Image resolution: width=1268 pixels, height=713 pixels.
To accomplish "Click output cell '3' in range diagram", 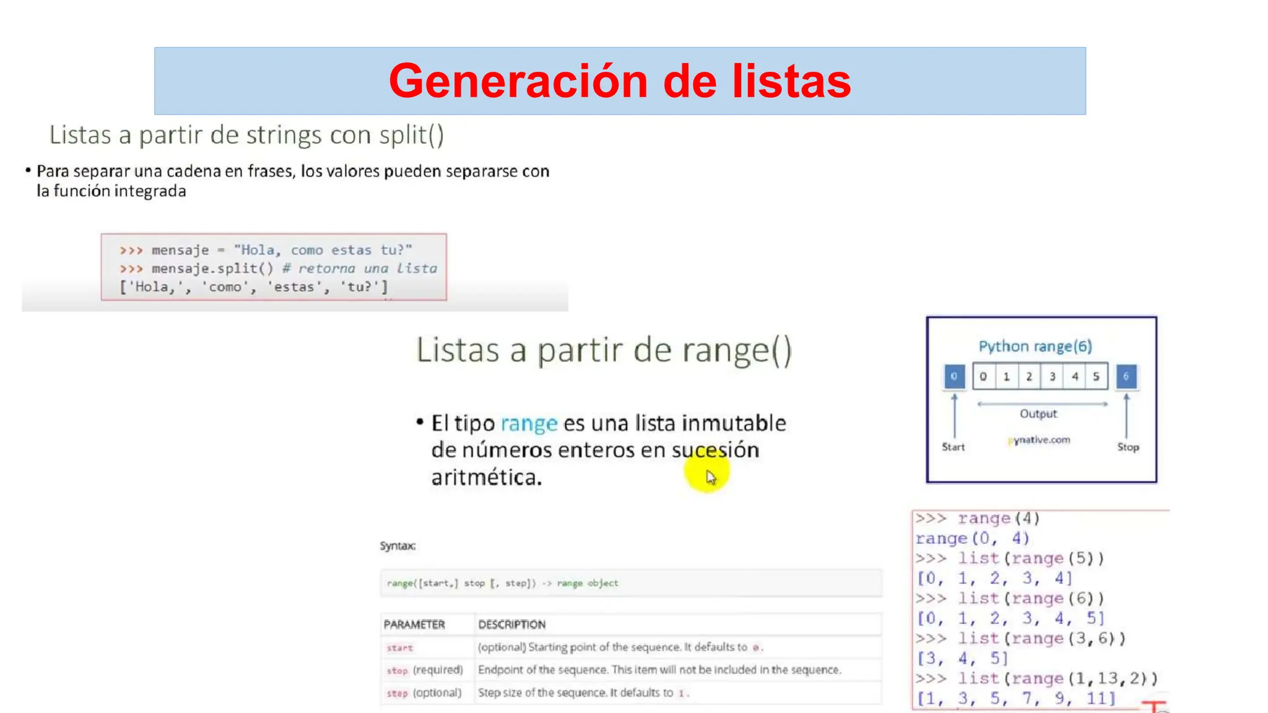I will pos(1052,376).
